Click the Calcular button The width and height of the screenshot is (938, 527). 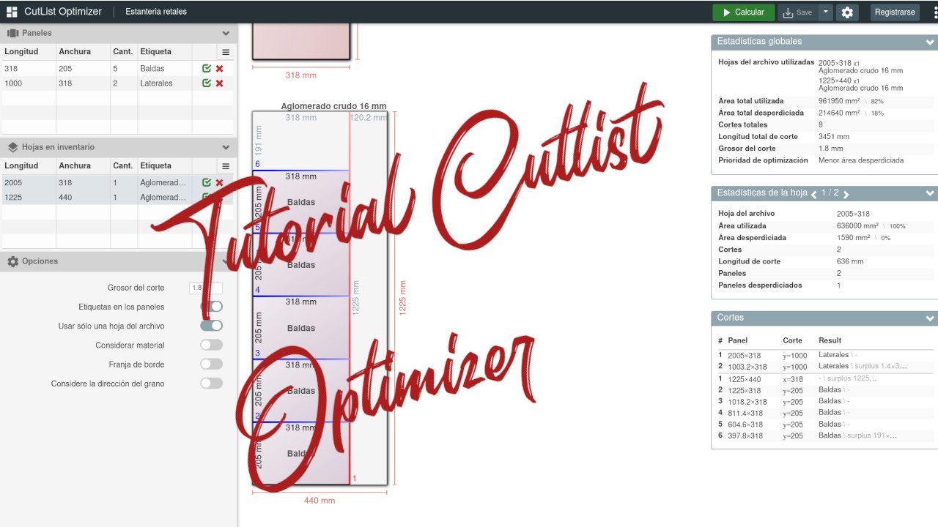(743, 12)
